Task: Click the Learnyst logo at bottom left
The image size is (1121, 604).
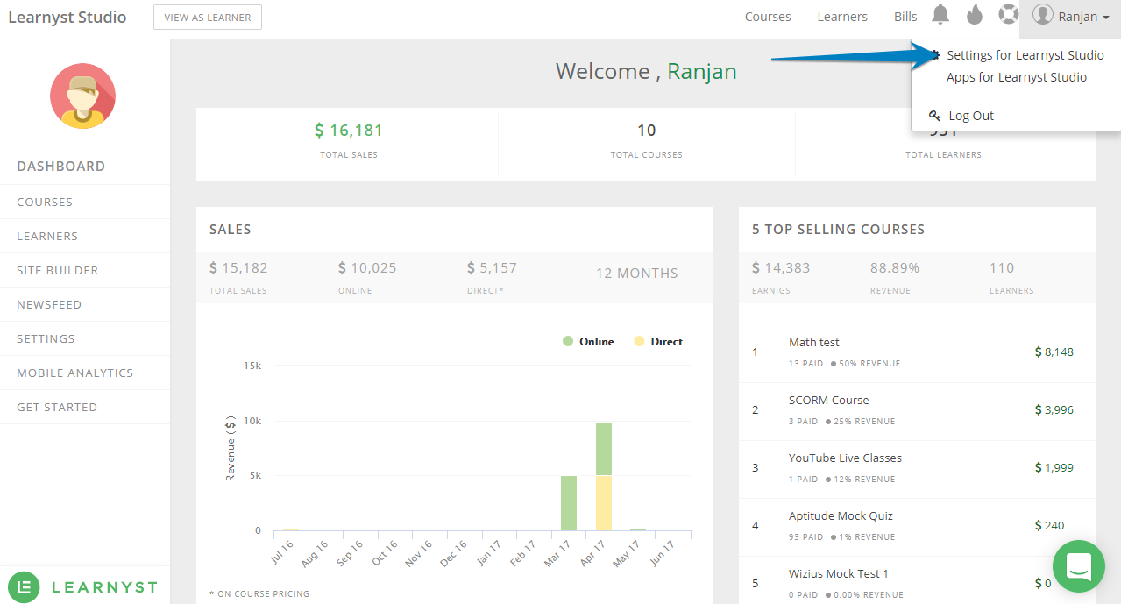Action: tap(83, 586)
